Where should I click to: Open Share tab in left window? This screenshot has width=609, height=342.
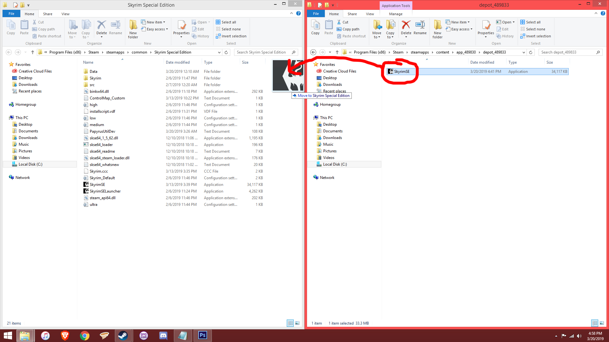[x=48, y=14]
